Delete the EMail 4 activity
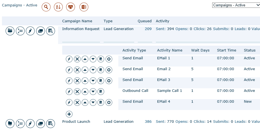260x130 pixels. (x=77, y=102)
